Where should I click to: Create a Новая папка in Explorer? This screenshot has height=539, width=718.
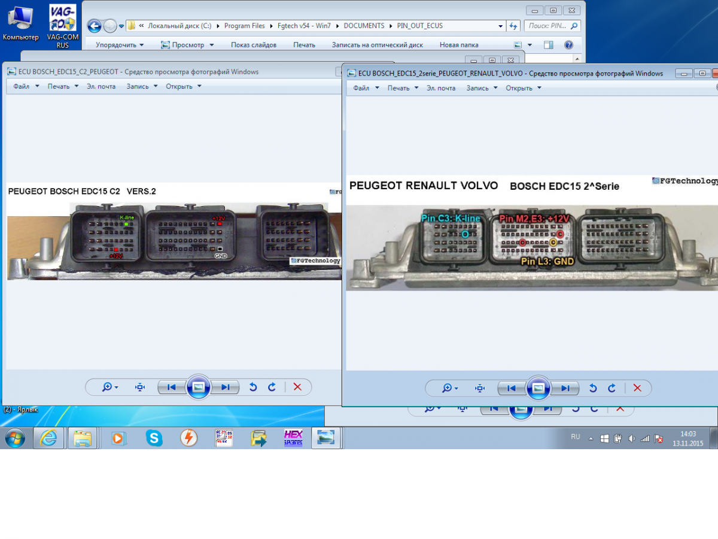[459, 45]
